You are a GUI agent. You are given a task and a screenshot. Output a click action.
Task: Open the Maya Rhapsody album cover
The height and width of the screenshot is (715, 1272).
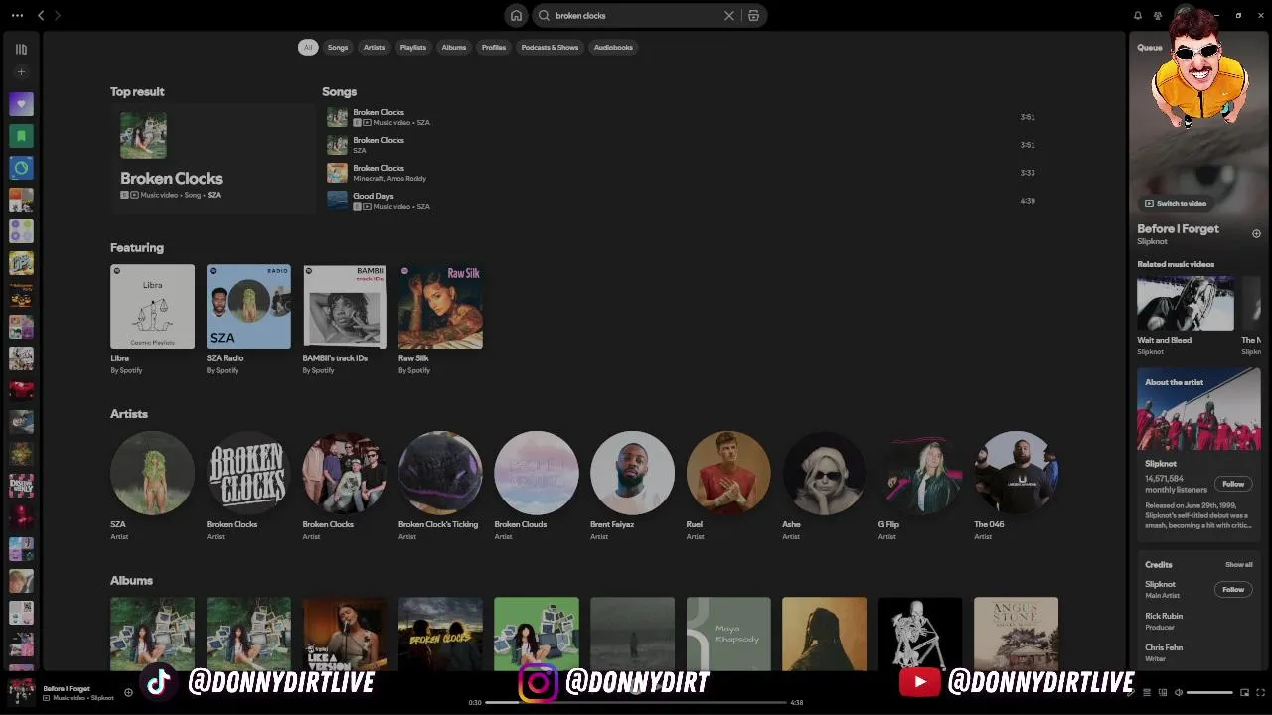pos(728,634)
